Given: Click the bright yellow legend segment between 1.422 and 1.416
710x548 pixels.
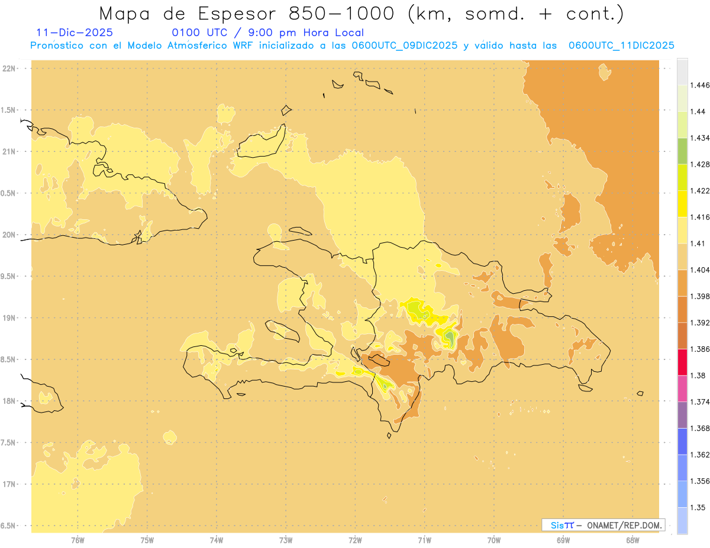Looking at the screenshot, I should pyautogui.click(x=682, y=204).
